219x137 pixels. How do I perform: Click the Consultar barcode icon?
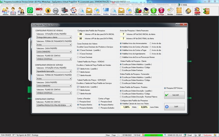(x=56, y=11)
